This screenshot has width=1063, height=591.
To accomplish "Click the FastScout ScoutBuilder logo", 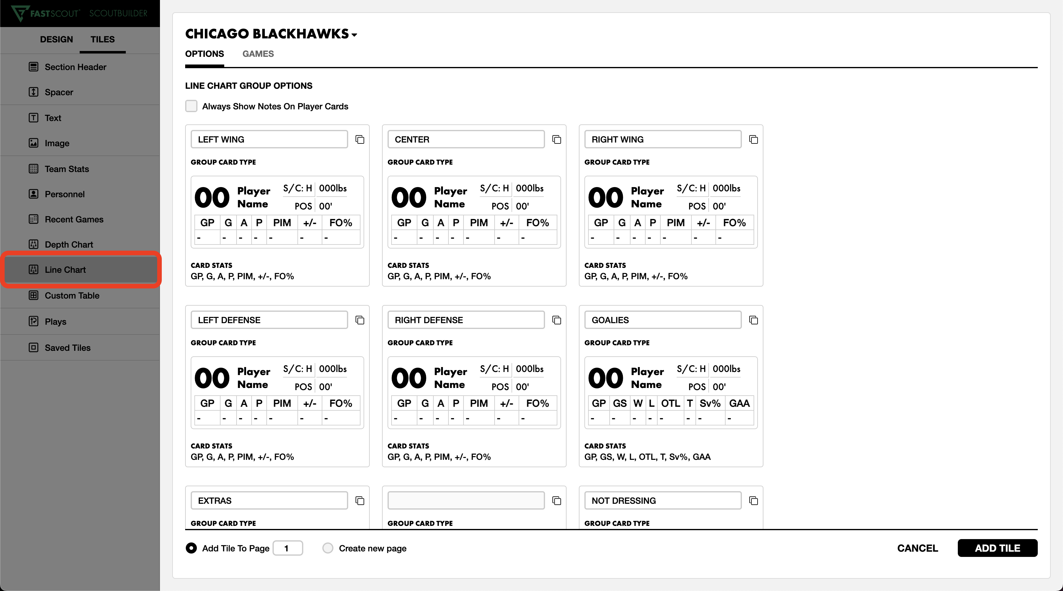I will pyautogui.click(x=79, y=13).
